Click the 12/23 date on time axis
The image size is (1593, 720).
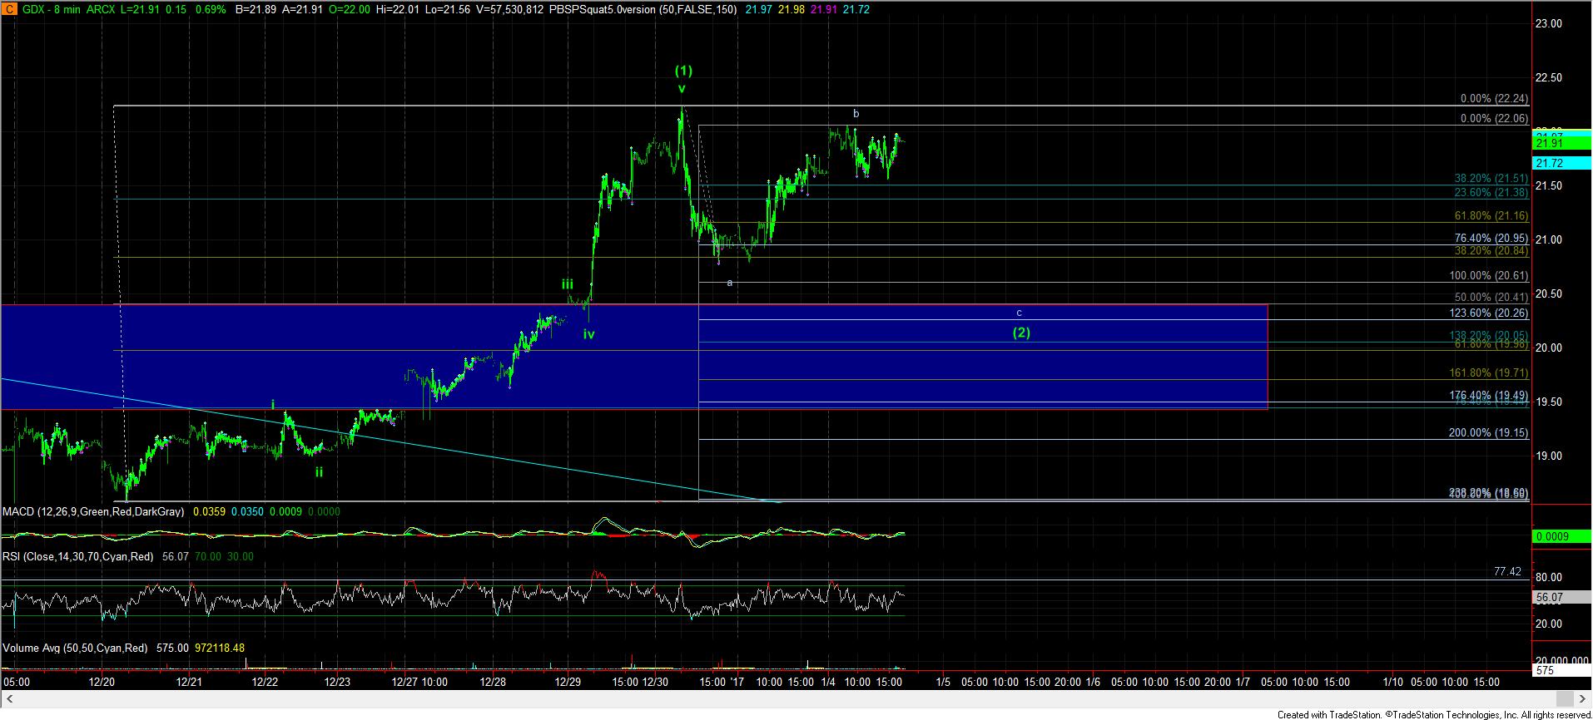click(x=337, y=682)
